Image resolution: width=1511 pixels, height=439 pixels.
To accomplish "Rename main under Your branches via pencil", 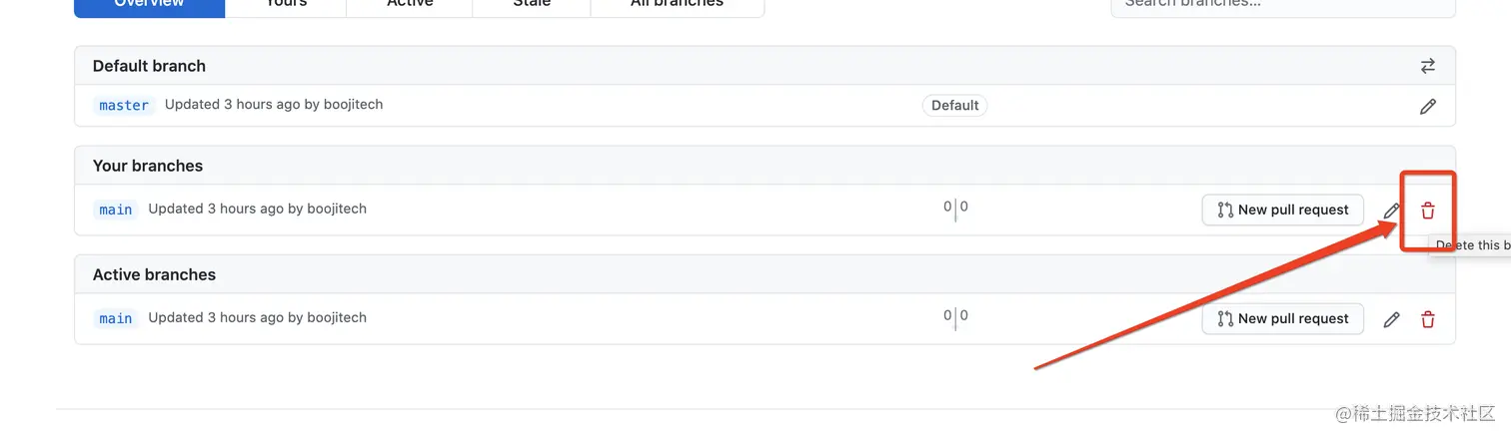I will click(1391, 211).
